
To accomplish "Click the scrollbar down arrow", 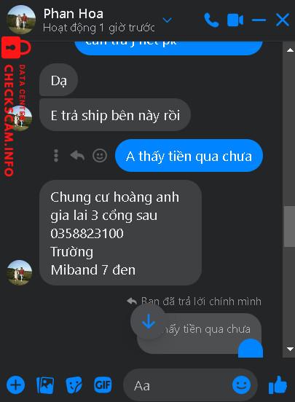I will pyautogui.click(x=290, y=349).
